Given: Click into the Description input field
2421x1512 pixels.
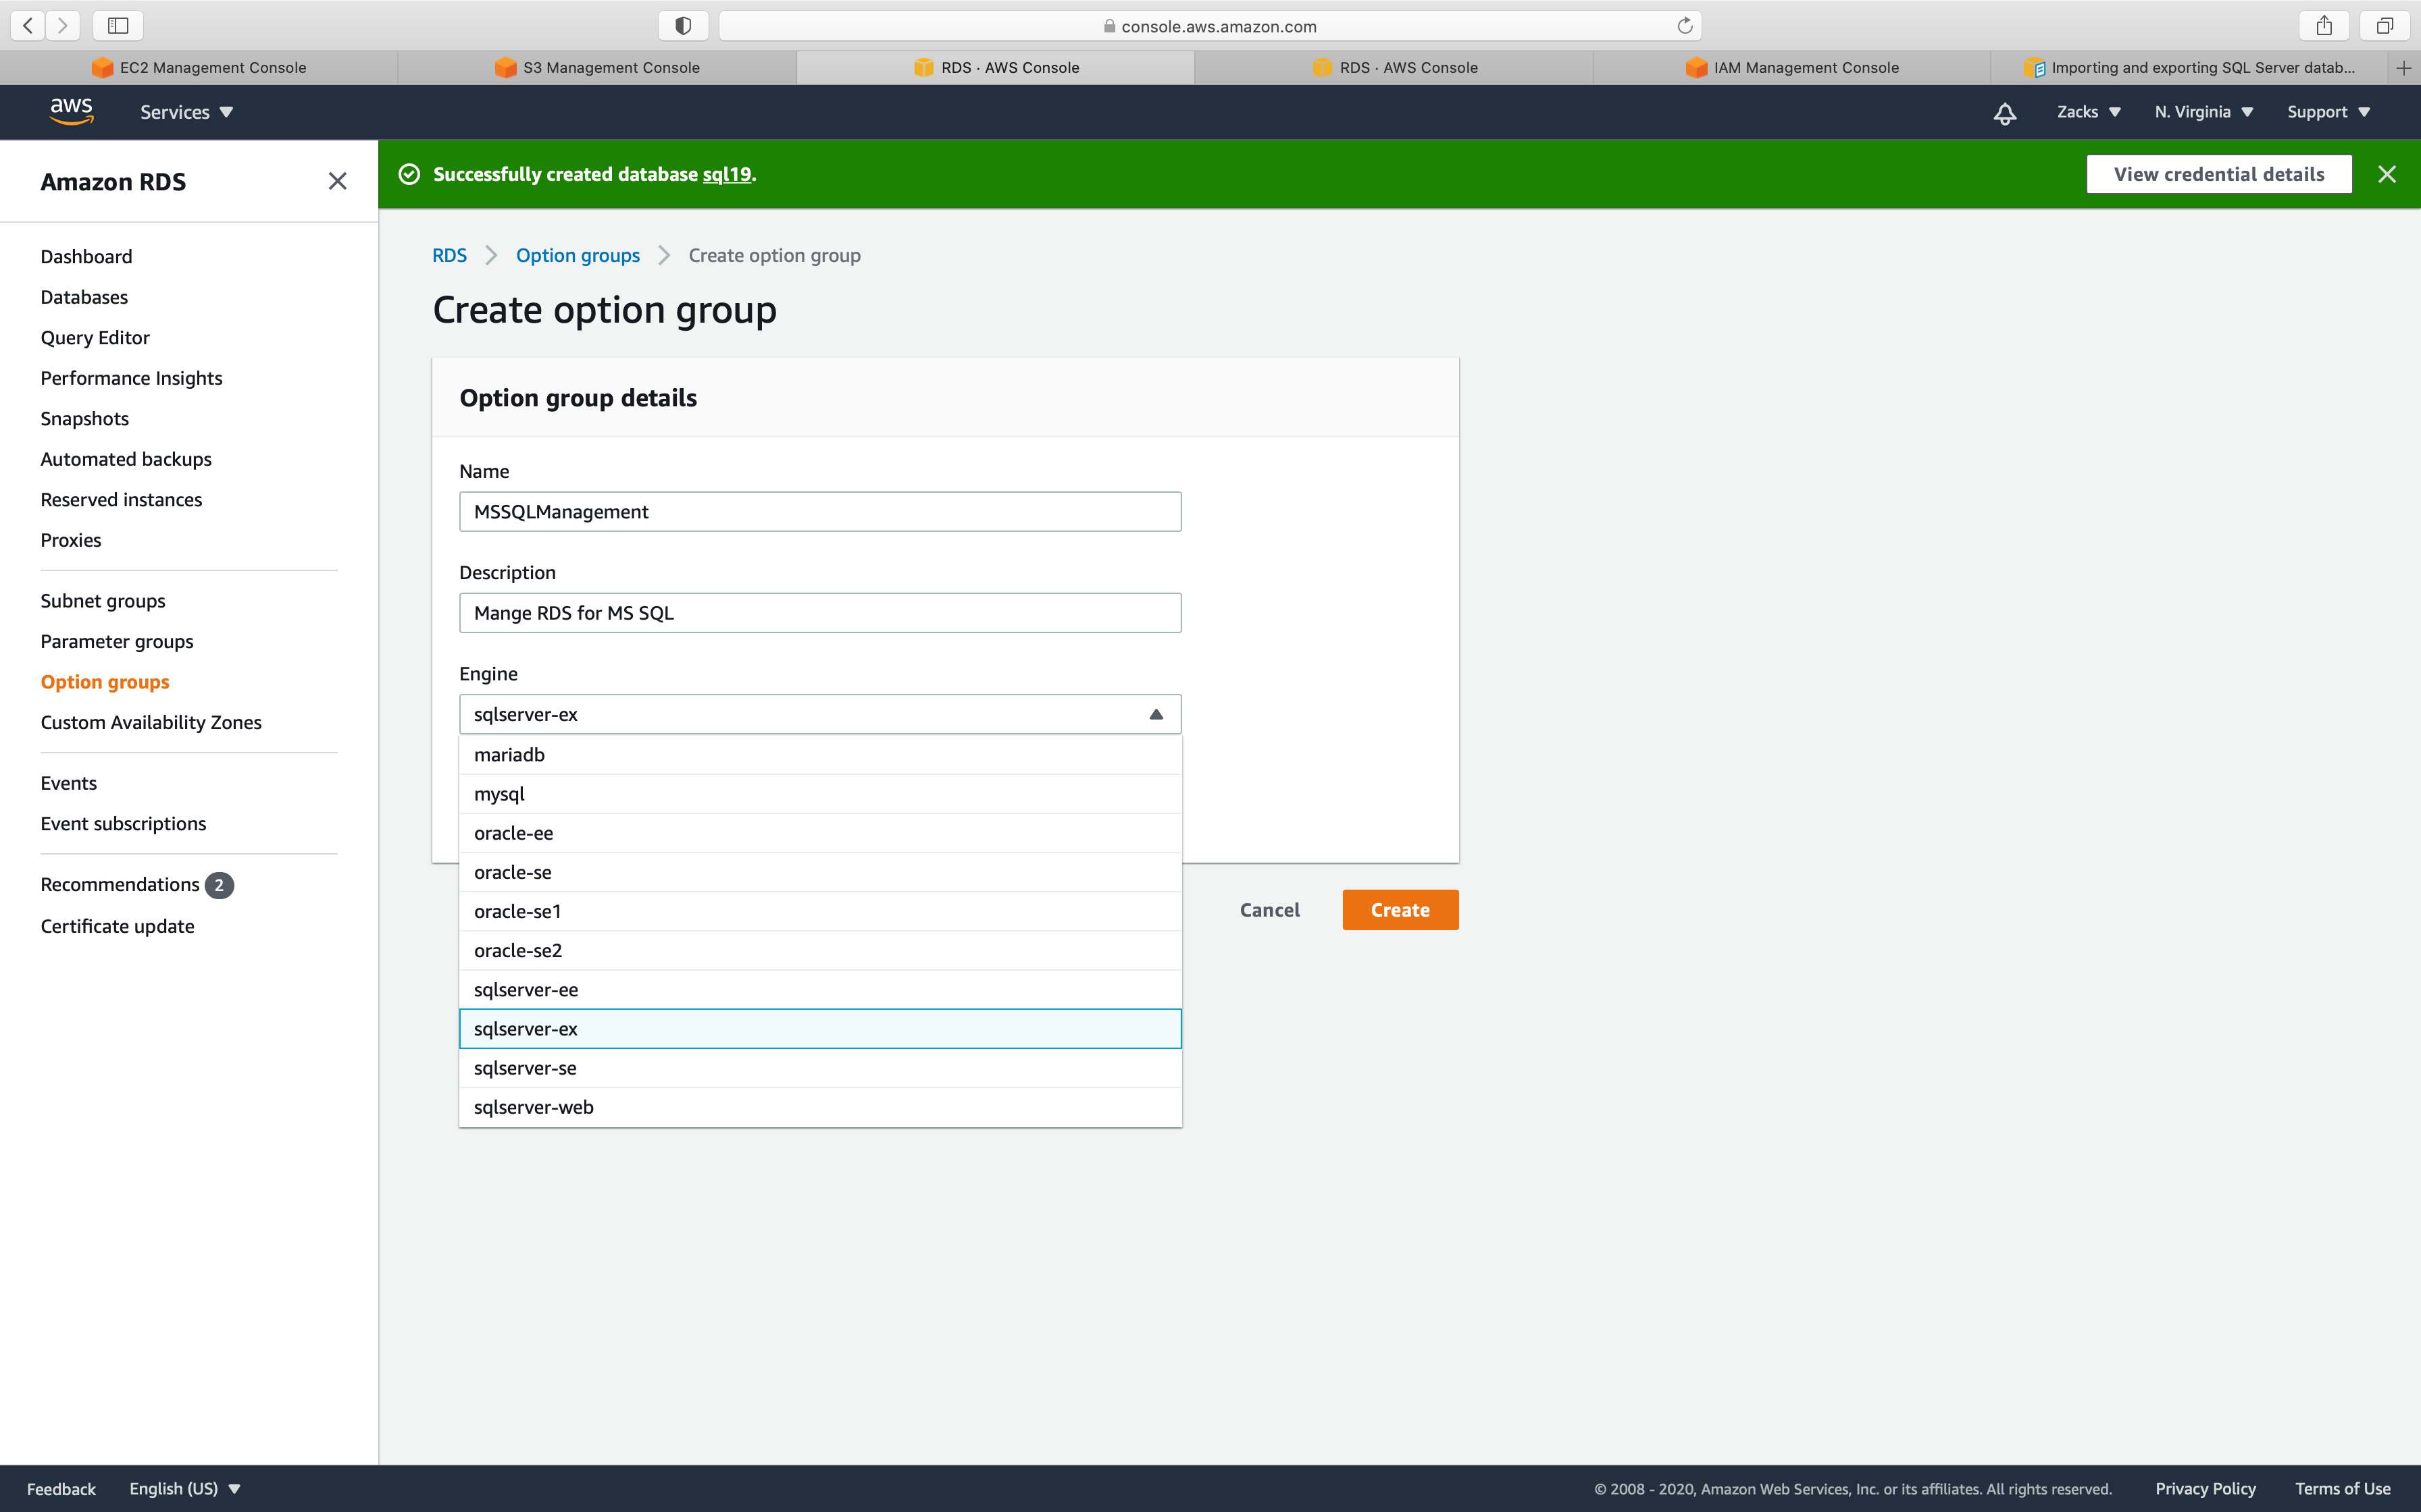Looking at the screenshot, I should tap(819, 613).
